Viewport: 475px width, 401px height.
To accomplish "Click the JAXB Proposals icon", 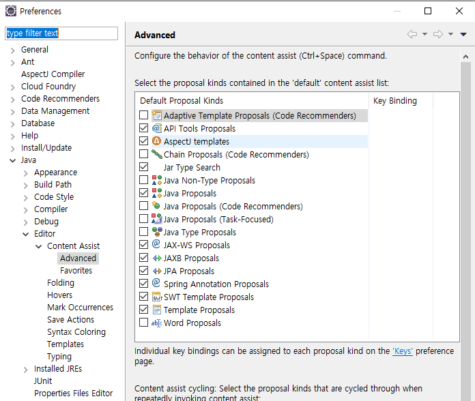I will [156, 258].
